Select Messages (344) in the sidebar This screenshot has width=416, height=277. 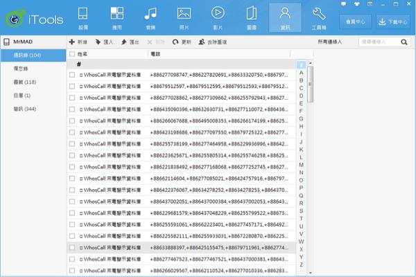(x=33, y=109)
